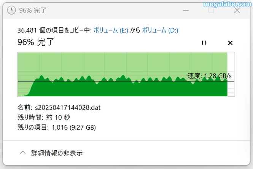This screenshot has width=253, height=169.
Task: Cancel the copy with the bold X
Action: pos(230,43)
